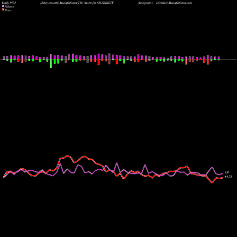Click the 'MunafaSutra.com' text at top right

[180, 3]
